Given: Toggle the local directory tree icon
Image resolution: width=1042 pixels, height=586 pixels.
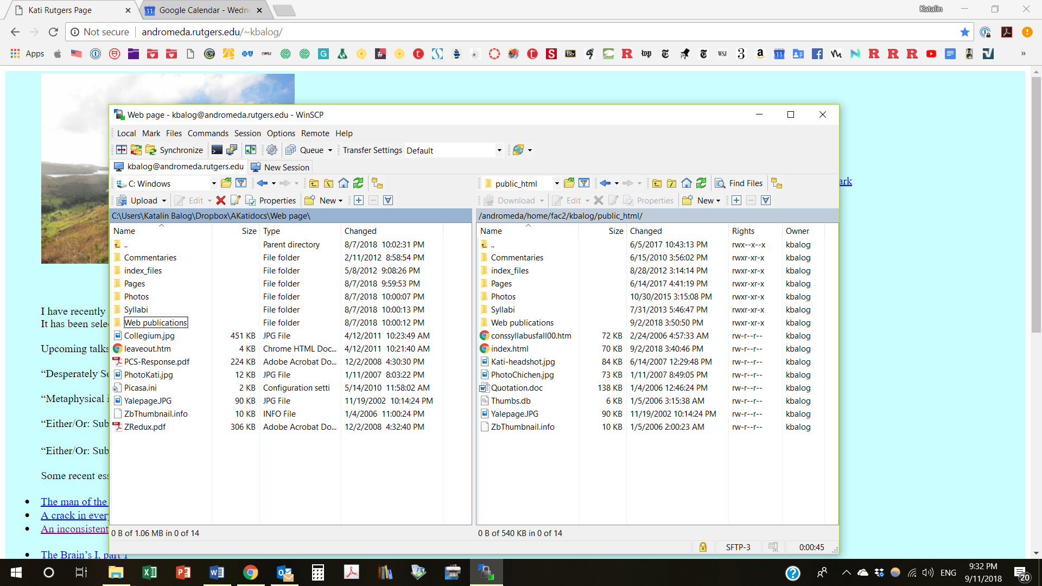Looking at the screenshot, I should [x=377, y=183].
